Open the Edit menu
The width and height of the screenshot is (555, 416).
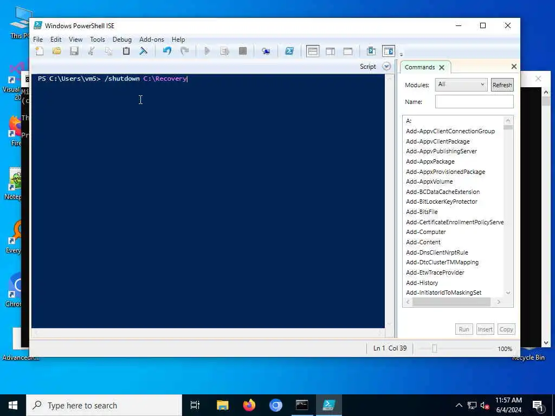click(56, 39)
